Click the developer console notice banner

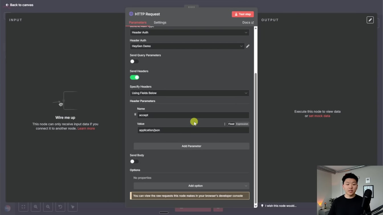click(x=190, y=196)
